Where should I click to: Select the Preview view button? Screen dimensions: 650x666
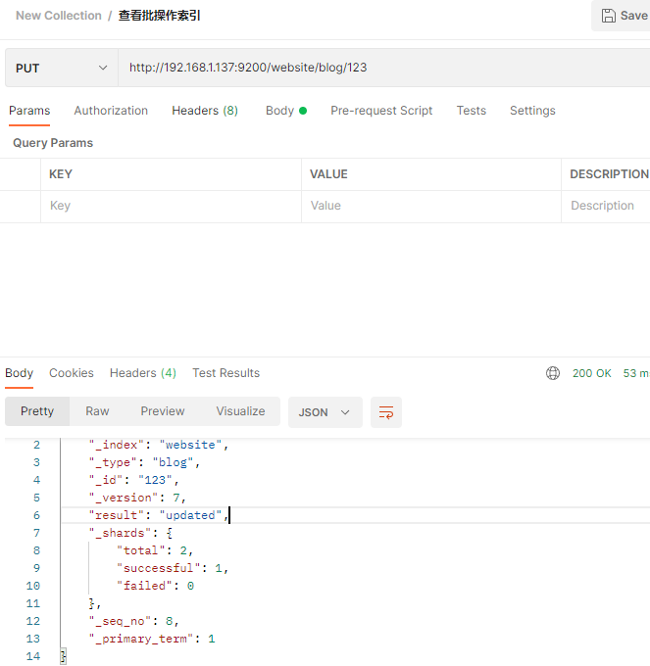click(163, 411)
